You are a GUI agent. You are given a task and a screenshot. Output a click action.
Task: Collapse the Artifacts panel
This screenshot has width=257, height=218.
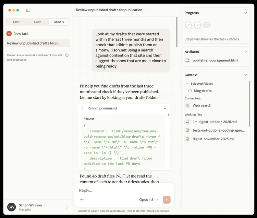[x=245, y=52]
